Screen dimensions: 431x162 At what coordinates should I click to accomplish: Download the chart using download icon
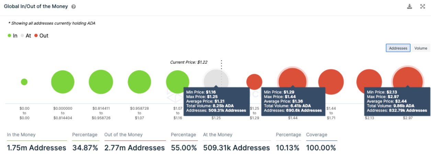tap(409, 7)
